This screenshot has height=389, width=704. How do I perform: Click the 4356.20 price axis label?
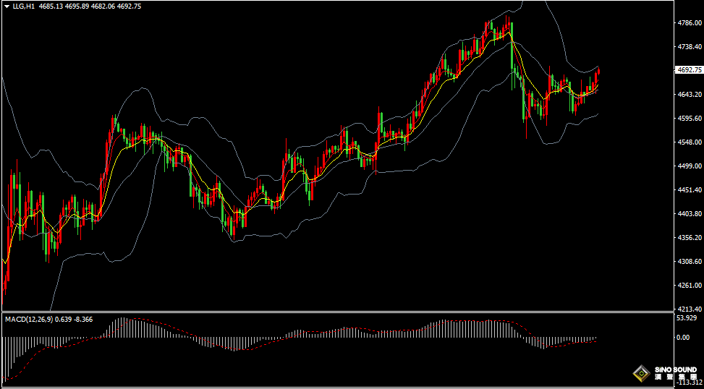click(689, 237)
